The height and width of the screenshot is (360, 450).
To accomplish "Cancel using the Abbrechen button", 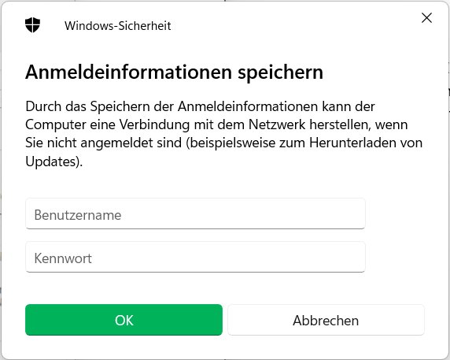I will (326, 320).
